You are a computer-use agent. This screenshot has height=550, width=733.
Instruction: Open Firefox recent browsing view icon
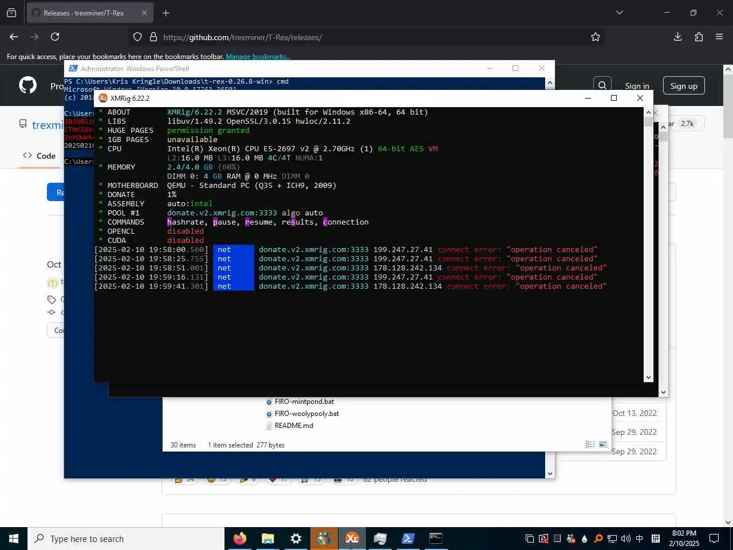pos(11,13)
